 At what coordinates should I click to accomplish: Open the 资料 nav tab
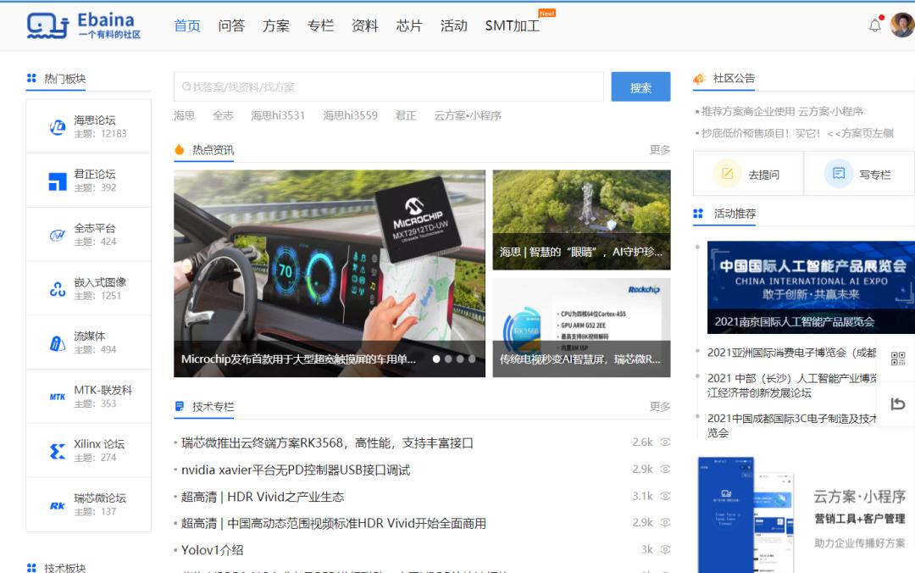point(364,25)
